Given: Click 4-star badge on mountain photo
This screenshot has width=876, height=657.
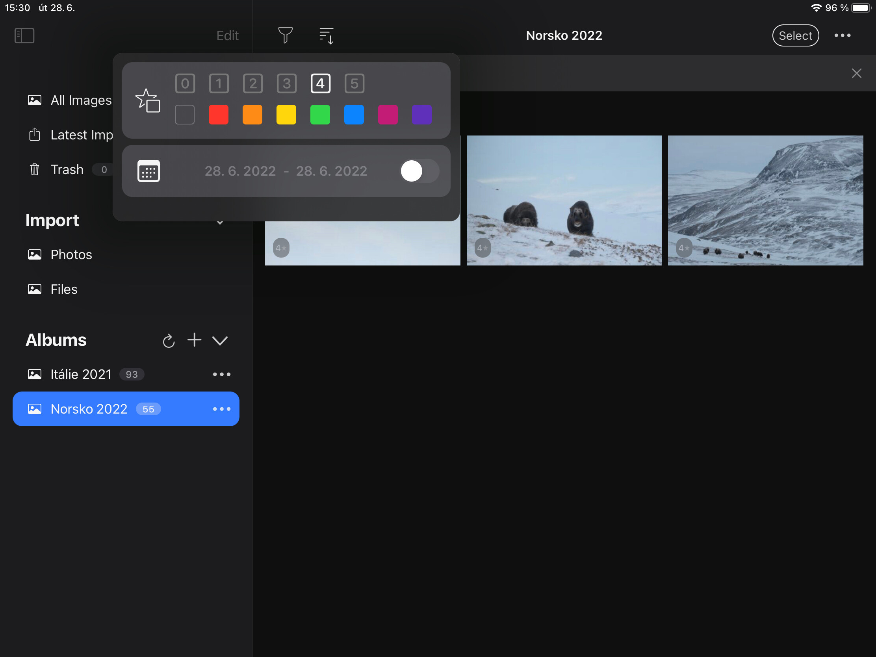Looking at the screenshot, I should point(684,248).
